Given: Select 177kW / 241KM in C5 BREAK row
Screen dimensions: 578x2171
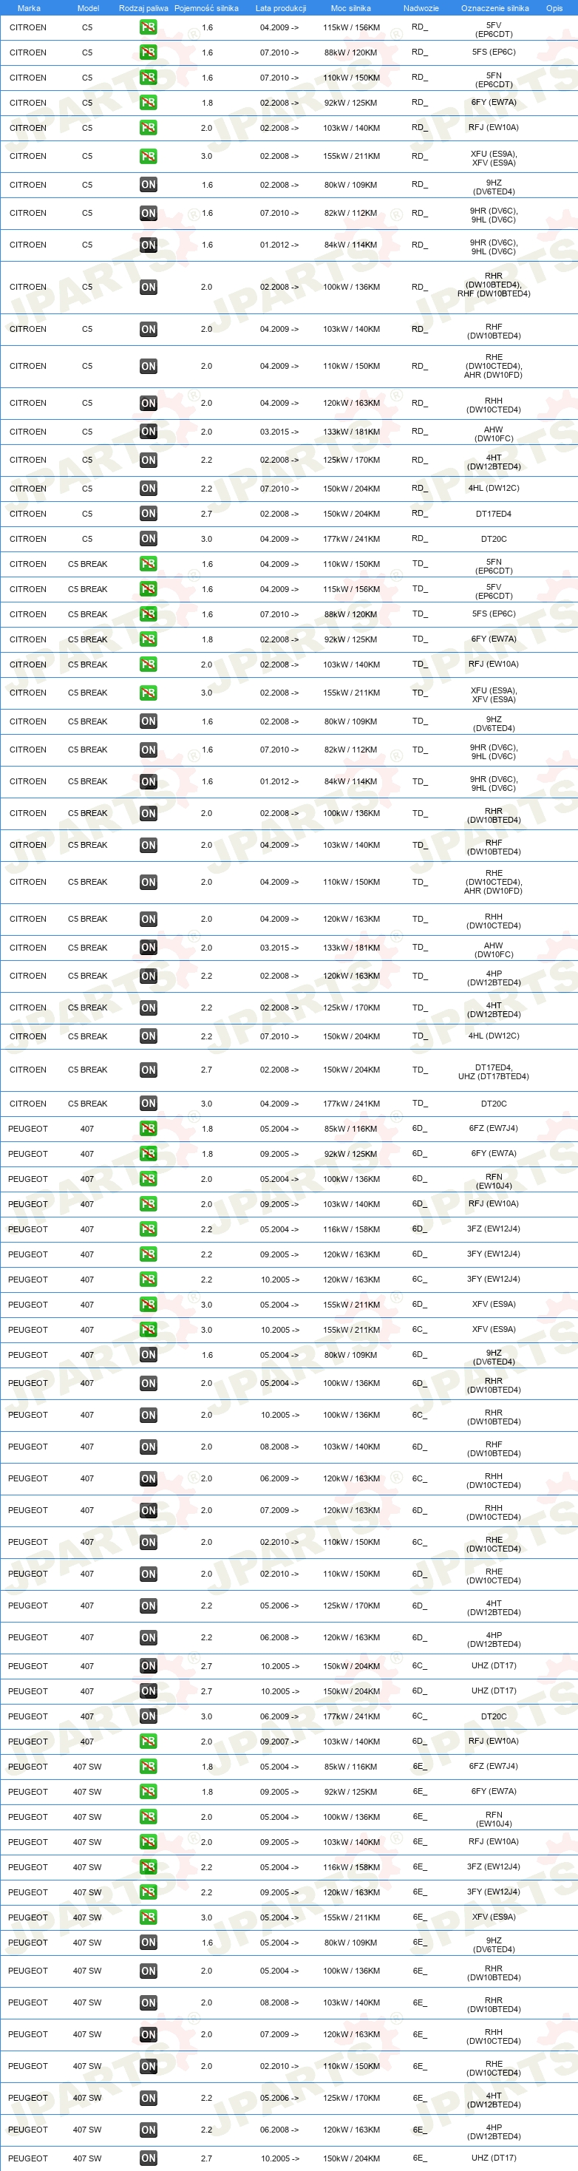Looking at the screenshot, I should (x=351, y=1103).
